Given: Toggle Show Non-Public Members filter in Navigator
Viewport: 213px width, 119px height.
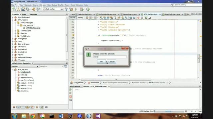Looking at the screenshot, I should tap(27, 107).
